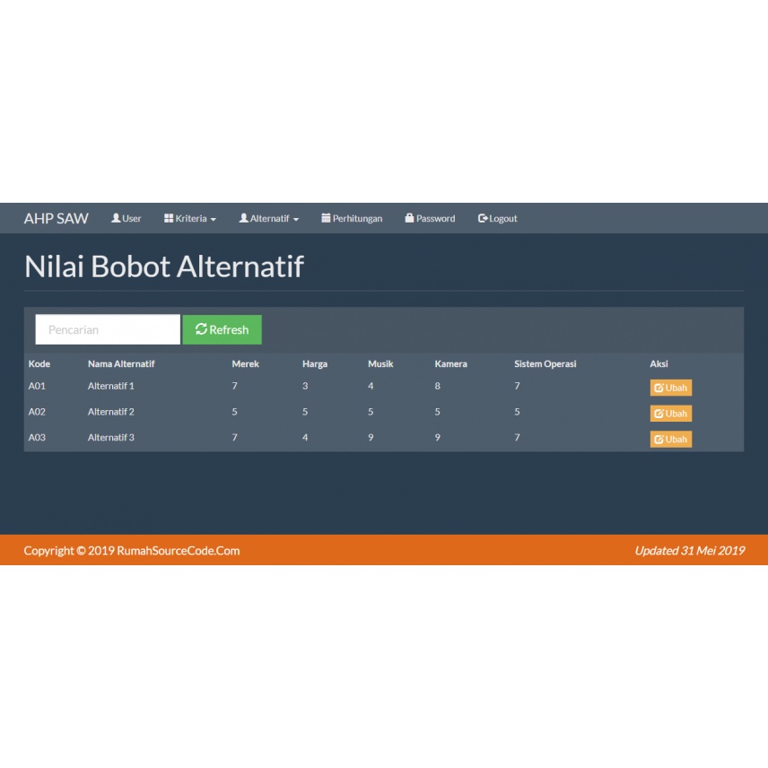Viewport: 768px width, 768px height.
Task: Click the Nama Alternatif column header
Action: tap(121, 364)
